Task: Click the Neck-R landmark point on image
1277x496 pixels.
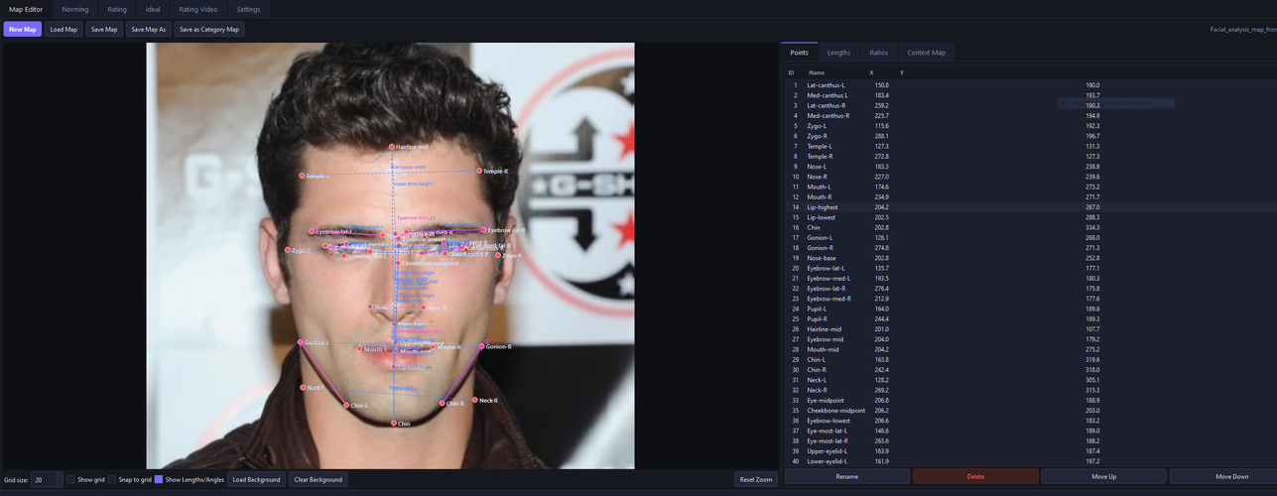Action: click(x=475, y=401)
